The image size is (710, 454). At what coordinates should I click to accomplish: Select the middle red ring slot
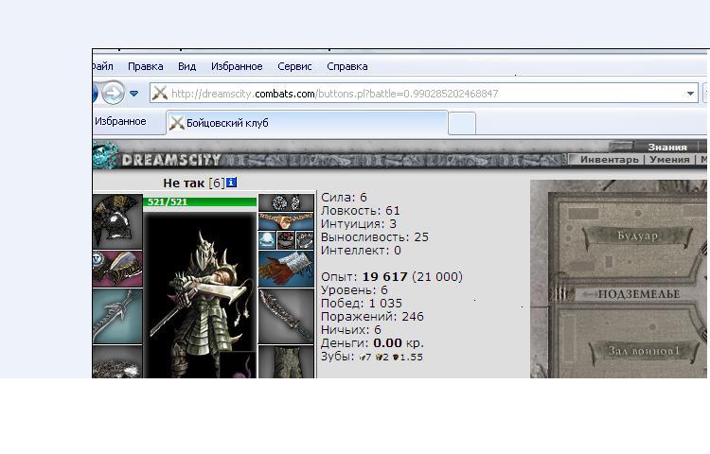(286, 240)
